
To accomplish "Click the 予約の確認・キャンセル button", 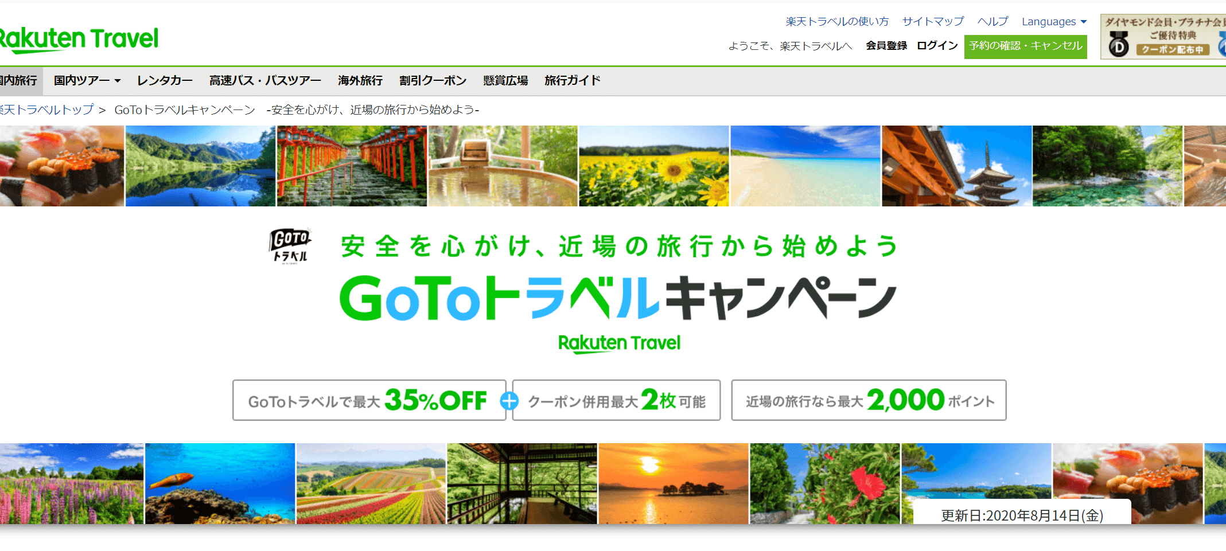I will [x=1026, y=46].
